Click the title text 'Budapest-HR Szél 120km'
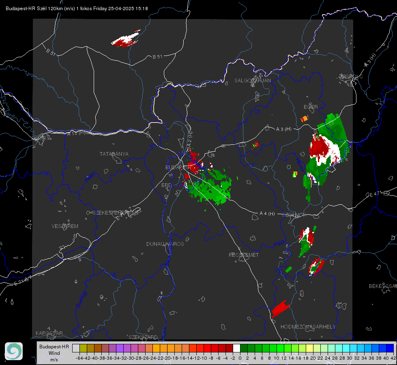The image size is (397, 365). [x=34, y=9]
